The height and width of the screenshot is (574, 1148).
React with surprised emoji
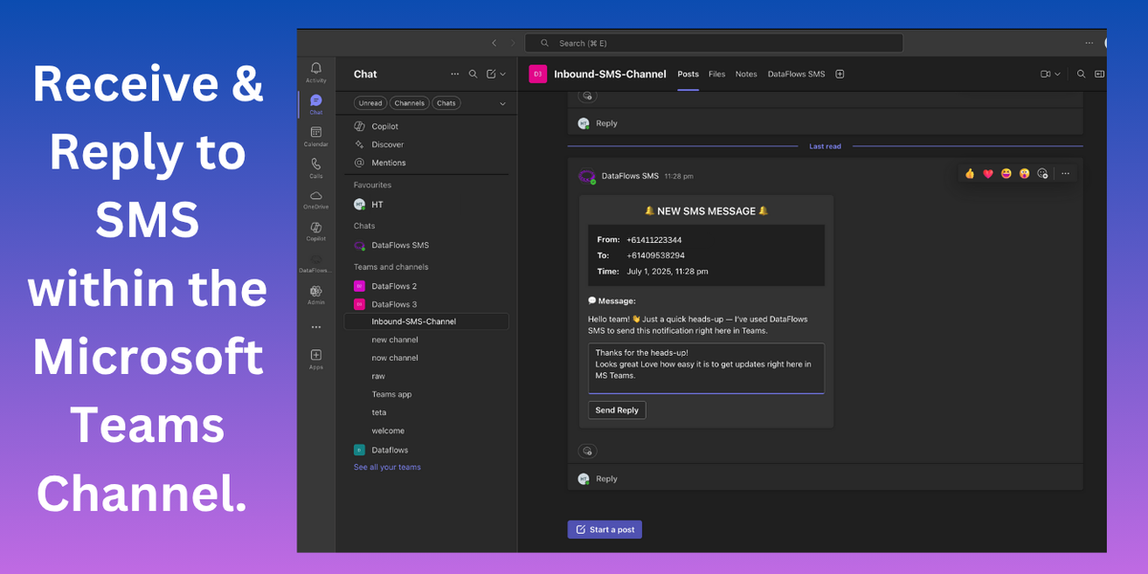click(1024, 173)
